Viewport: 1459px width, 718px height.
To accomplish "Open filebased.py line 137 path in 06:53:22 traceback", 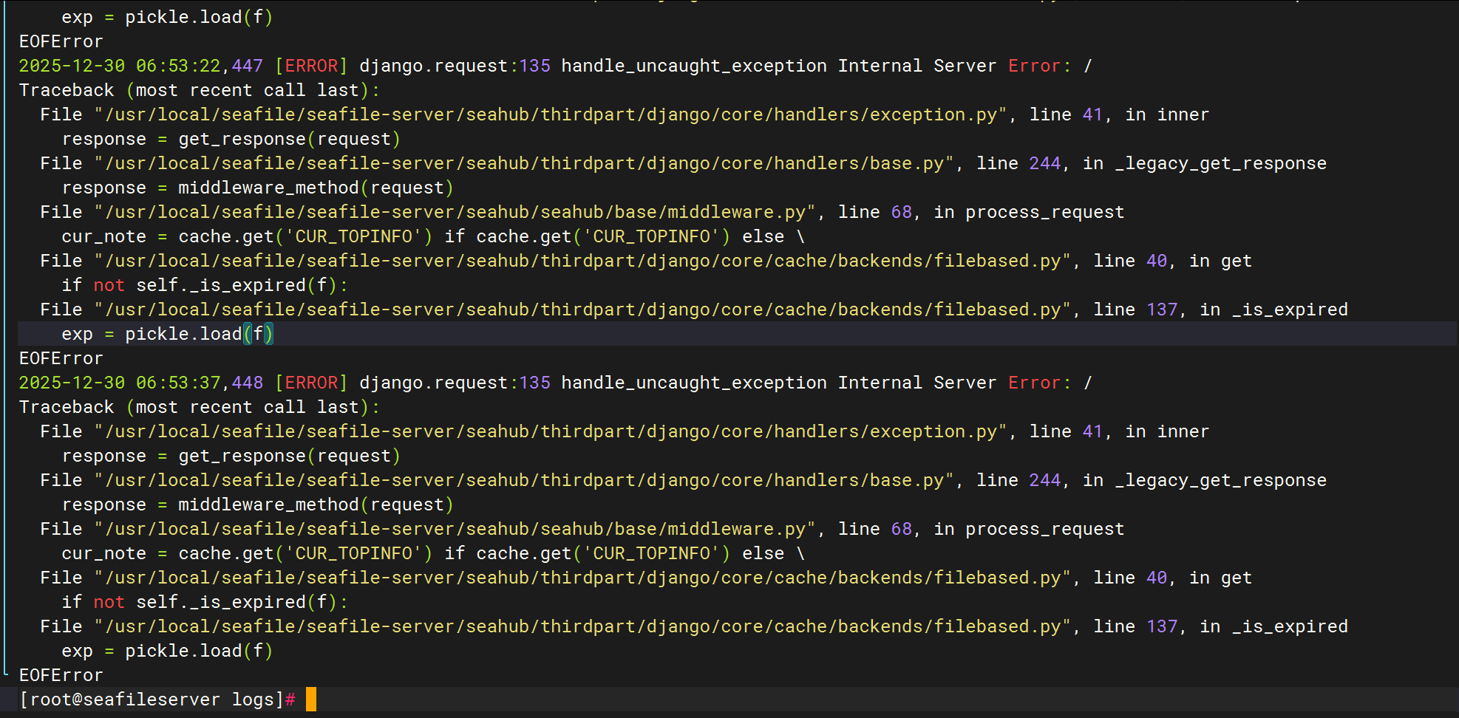I will 582,310.
